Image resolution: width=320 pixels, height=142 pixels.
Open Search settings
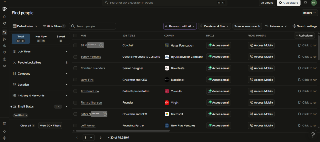(305, 26)
